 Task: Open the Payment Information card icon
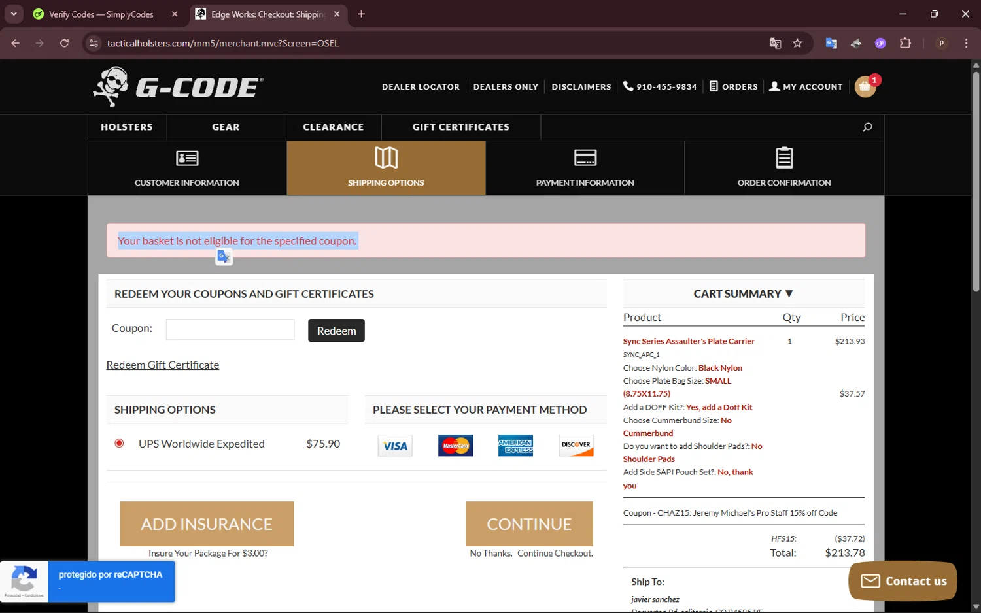coord(585,157)
